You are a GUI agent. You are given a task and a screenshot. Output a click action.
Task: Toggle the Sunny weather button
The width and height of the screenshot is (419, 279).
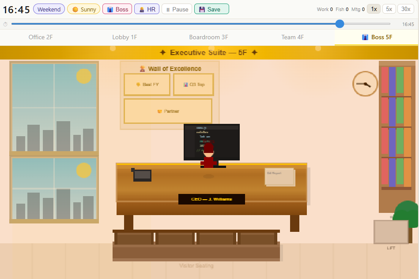[83, 9]
